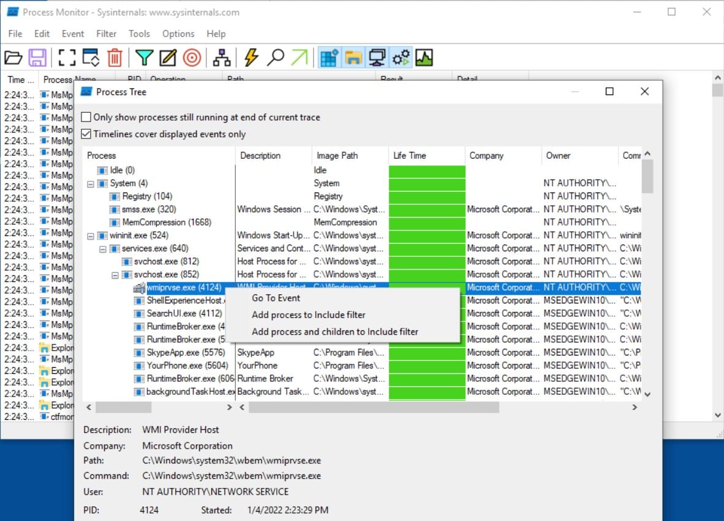Open the Filter funnel icon

click(x=144, y=58)
